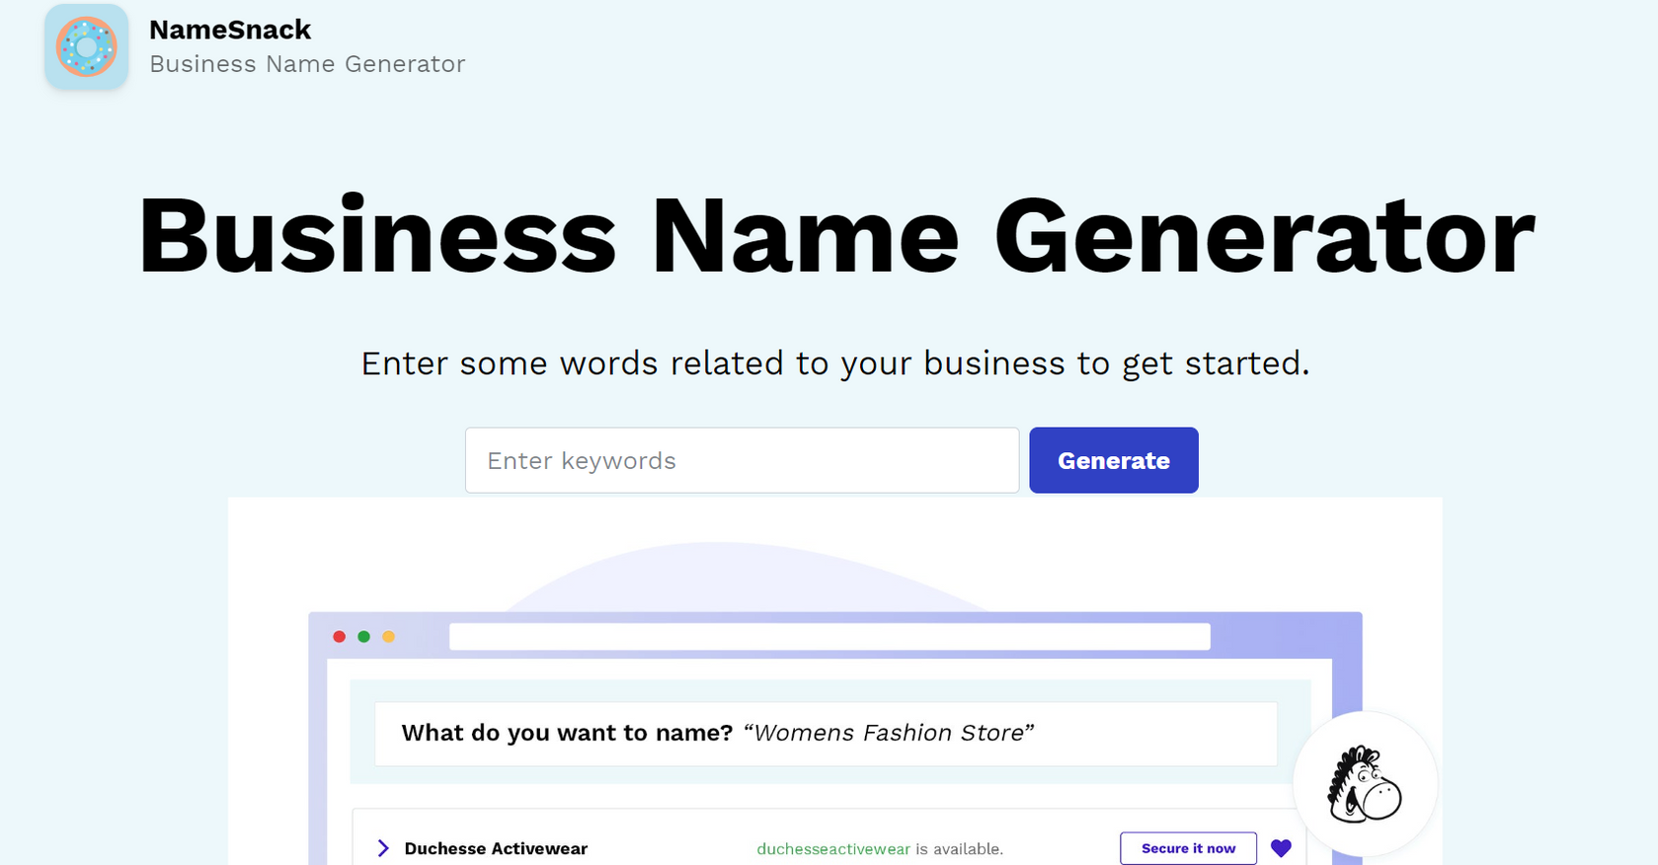Click the zebra mascot chat icon
Screen dimensions: 1658x865
[x=1365, y=784]
